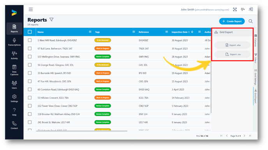Switch to the Columns side tab
The height and width of the screenshot is (150, 268).
[x=256, y=40]
